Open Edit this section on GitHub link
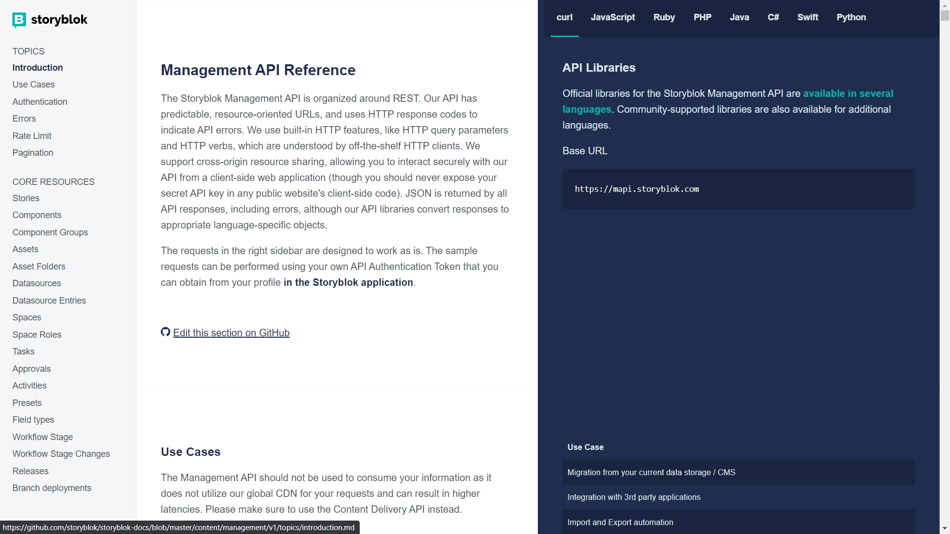The height and width of the screenshot is (534, 950). (231, 333)
